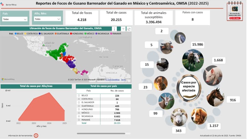
Task: Click the cat species image
Action: click(x=161, y=83)
